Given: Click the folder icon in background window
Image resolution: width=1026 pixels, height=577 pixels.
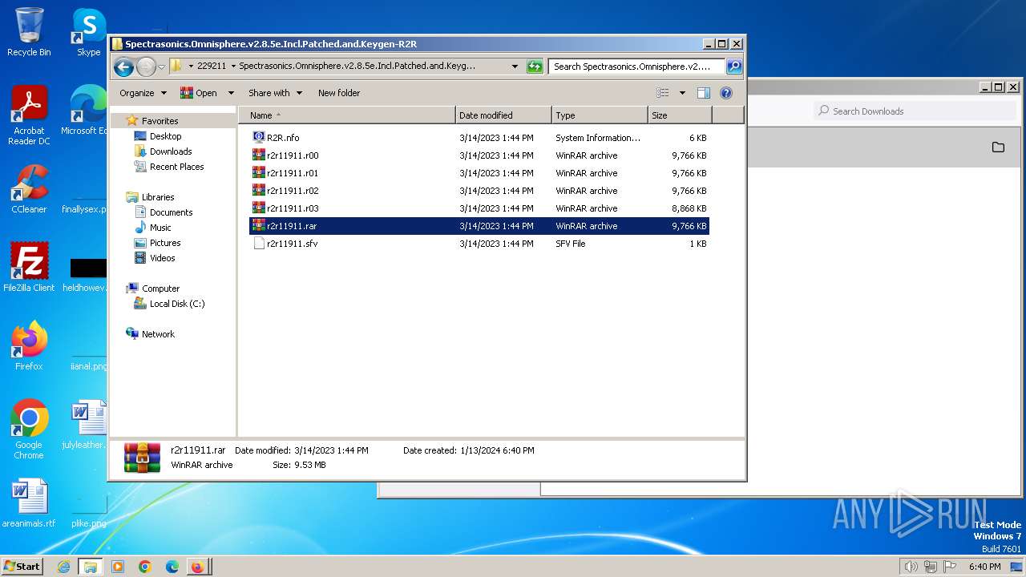Looking at the screenshot, I should pyautogui.click(x=998, y=147).
